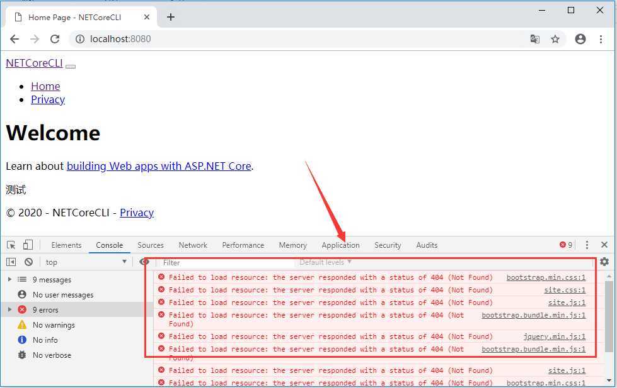Open the Privacy link in the footer
Screen dimensions: 617x388
coord(137,213)
